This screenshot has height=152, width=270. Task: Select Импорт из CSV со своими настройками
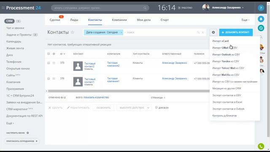(235, 81)
